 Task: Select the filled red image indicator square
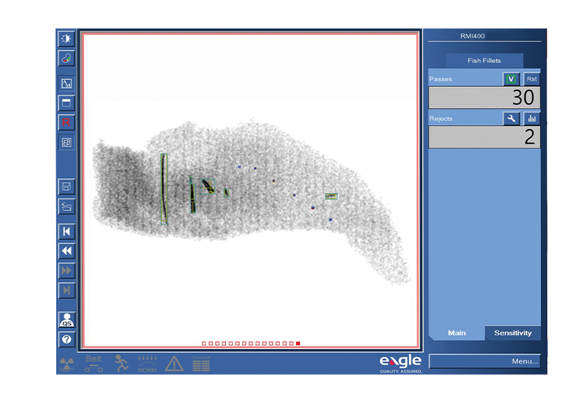[x=298, y=344]
